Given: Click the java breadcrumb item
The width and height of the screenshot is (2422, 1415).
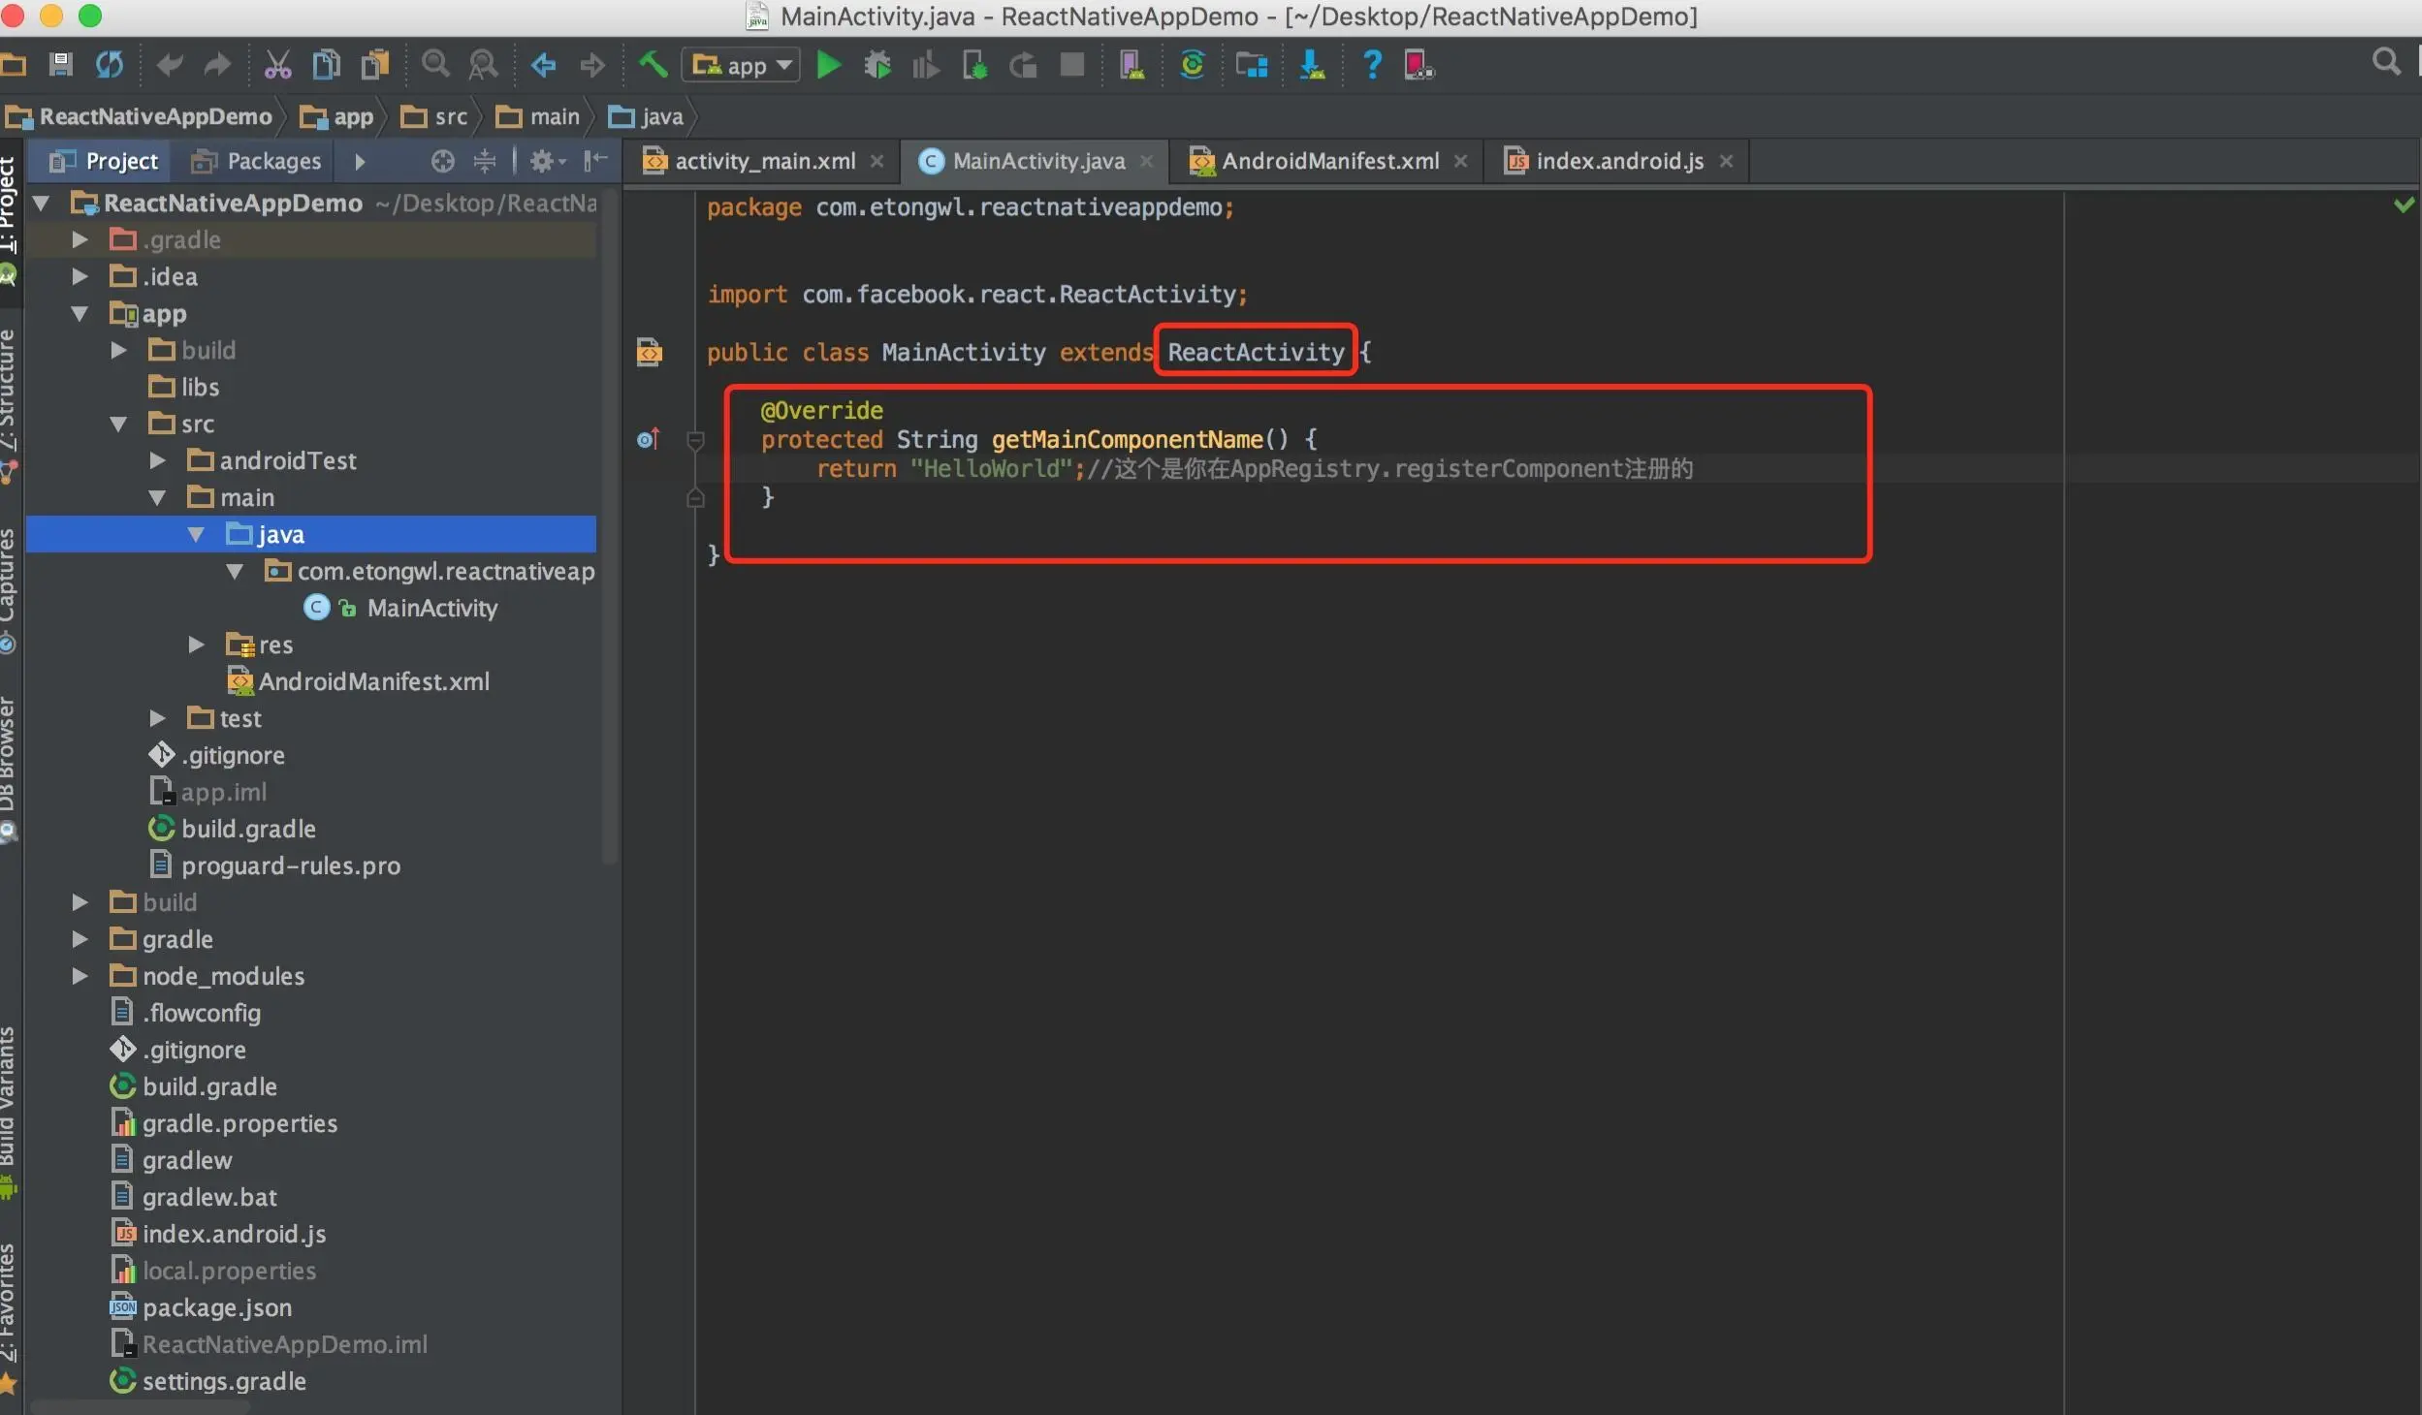Looking at the screenshot, I should click(646, 117).
